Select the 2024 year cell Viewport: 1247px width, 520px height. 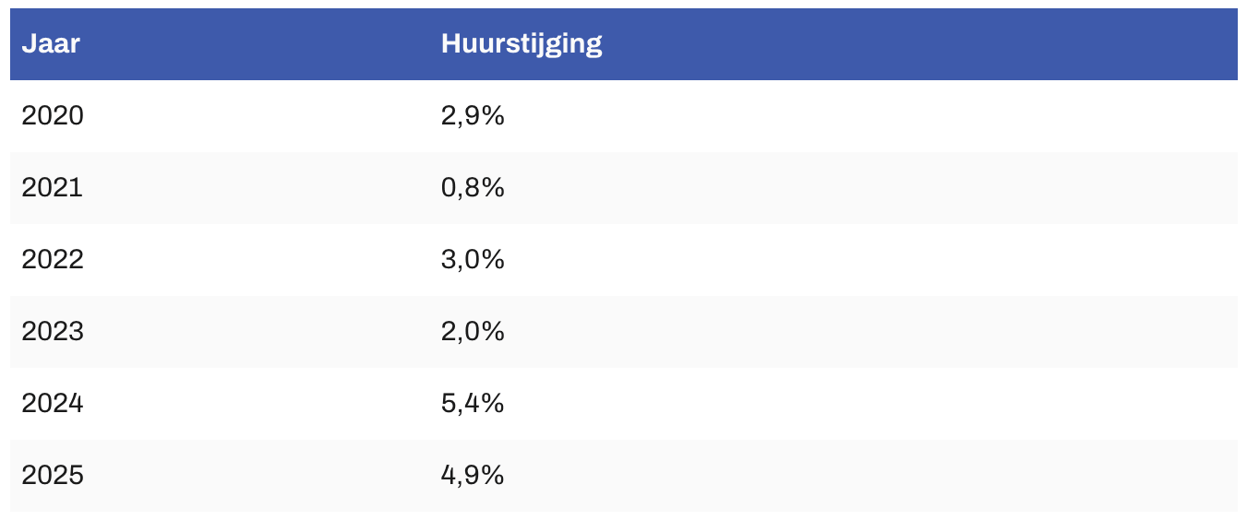[x=53, y=404]
